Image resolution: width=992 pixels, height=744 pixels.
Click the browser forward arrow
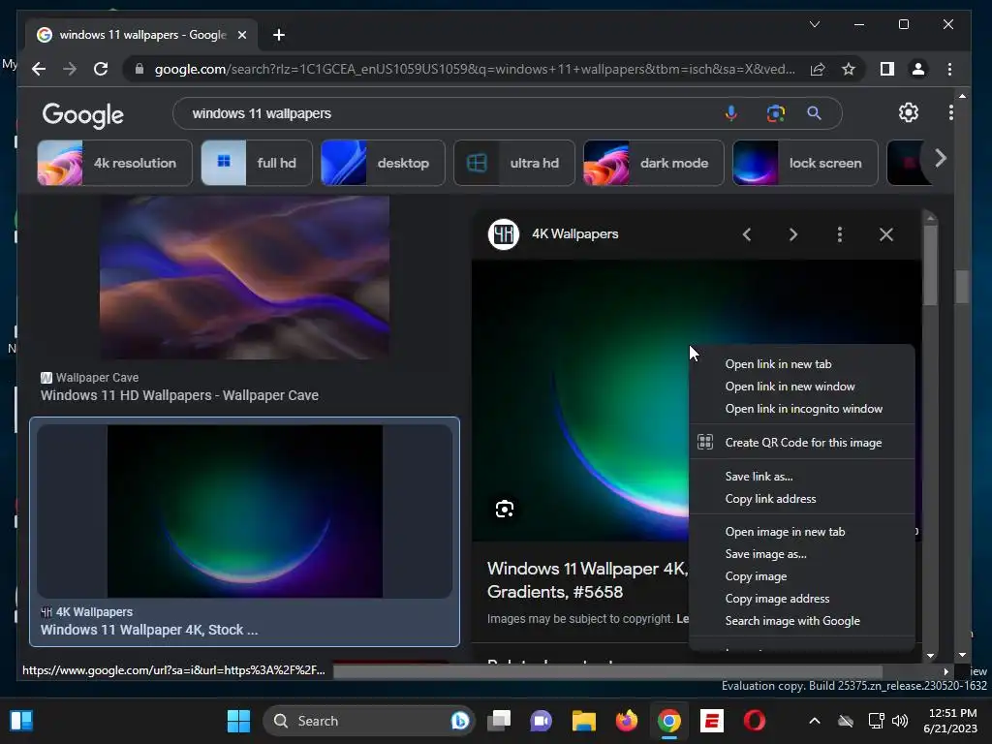point(70,69)
